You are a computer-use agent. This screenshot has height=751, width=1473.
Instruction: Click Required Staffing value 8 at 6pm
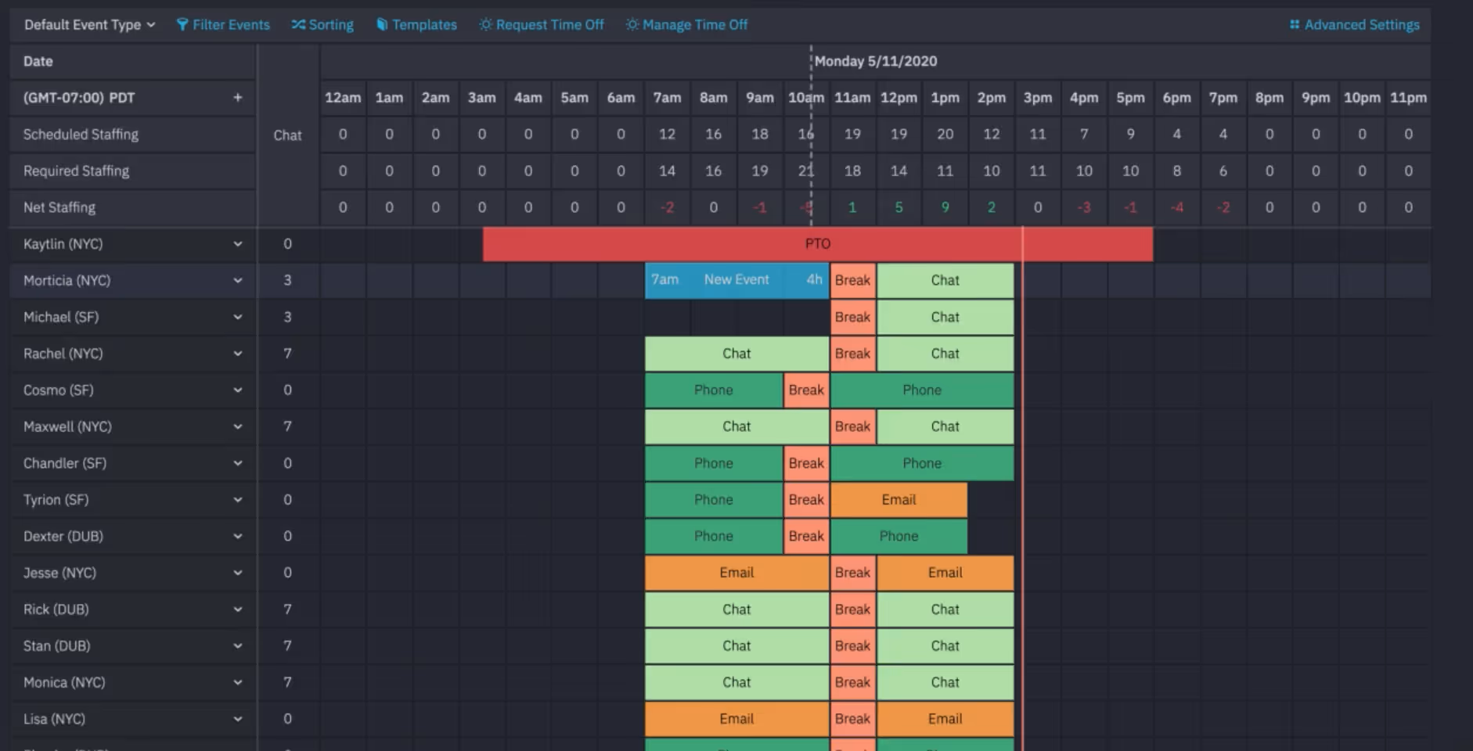[1176, 171]
